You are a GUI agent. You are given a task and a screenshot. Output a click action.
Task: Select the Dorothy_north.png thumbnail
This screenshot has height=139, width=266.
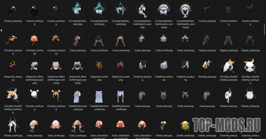(x=35, y=95)
